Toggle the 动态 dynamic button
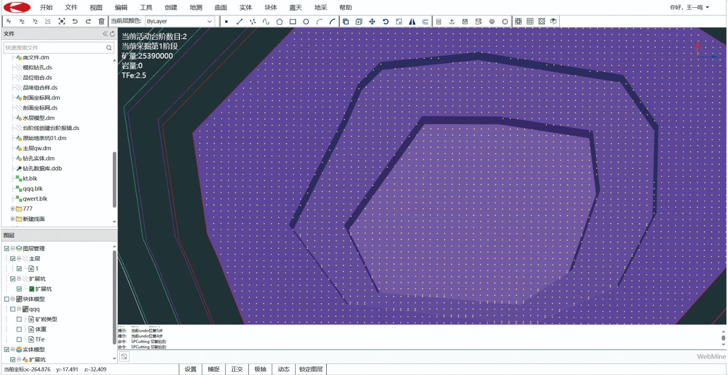Screen dimensions: 728x375 pyautogui.click(x=283, y=369)
